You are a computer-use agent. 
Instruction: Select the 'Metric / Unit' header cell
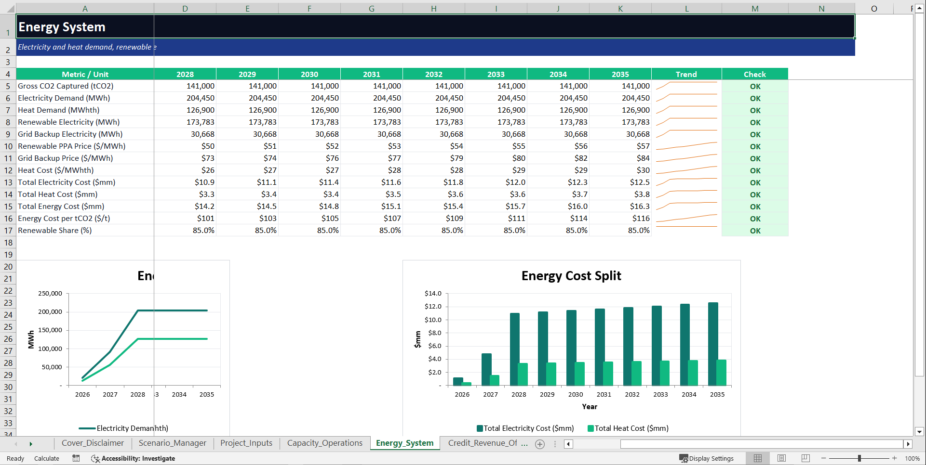click(85, 74)
